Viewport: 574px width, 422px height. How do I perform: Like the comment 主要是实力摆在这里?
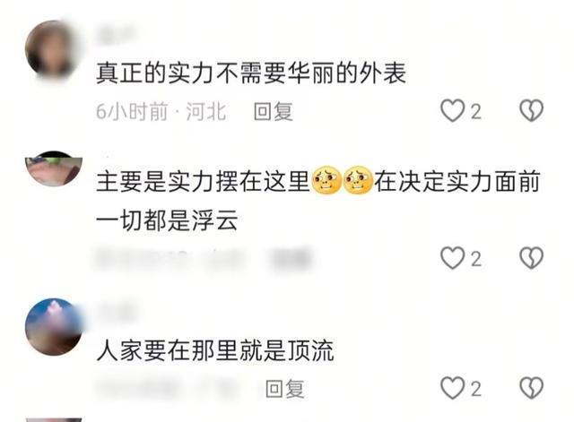tap(453, 258)
